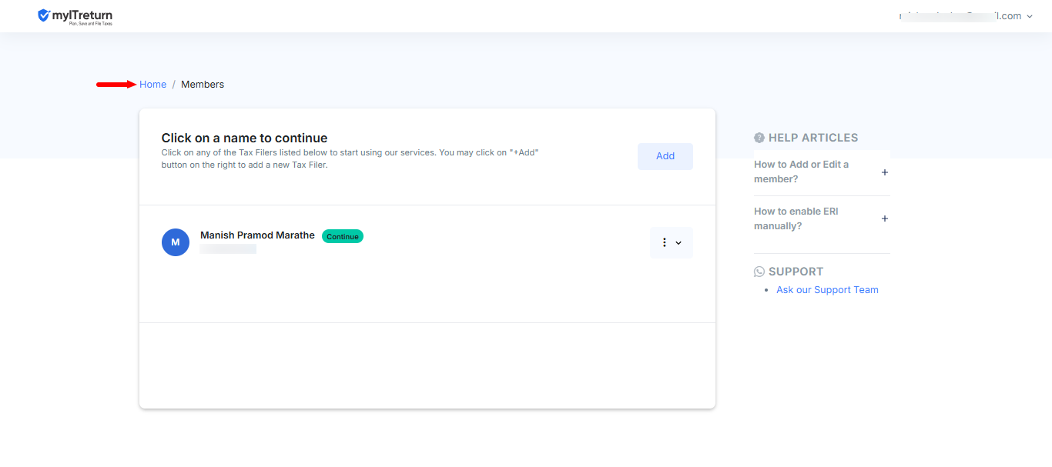Viewport: 1052px width, 467px height.
Task: Open 'How to Add or Edit a member?' article
Action: click(x=801, y=172)
